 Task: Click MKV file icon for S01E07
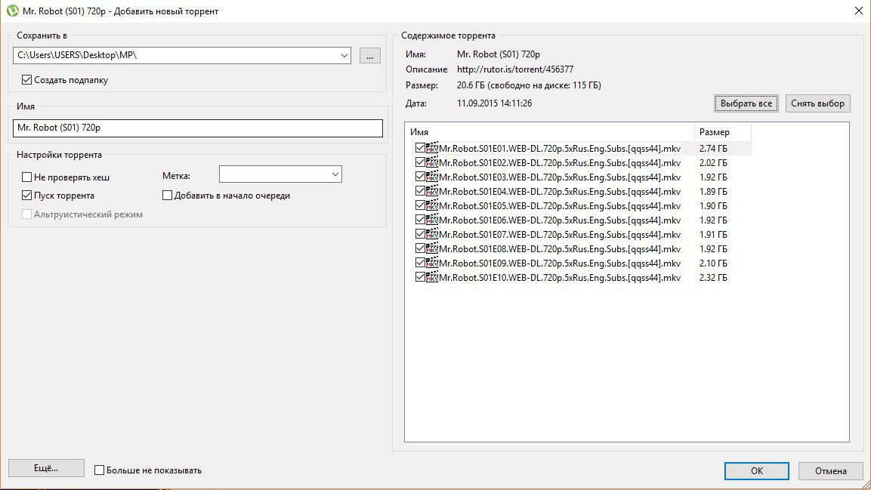(x=431, y=234)
